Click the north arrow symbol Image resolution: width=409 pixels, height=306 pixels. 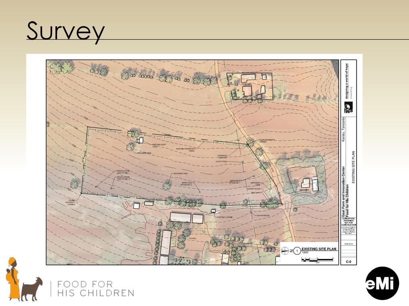click(285, 251)
